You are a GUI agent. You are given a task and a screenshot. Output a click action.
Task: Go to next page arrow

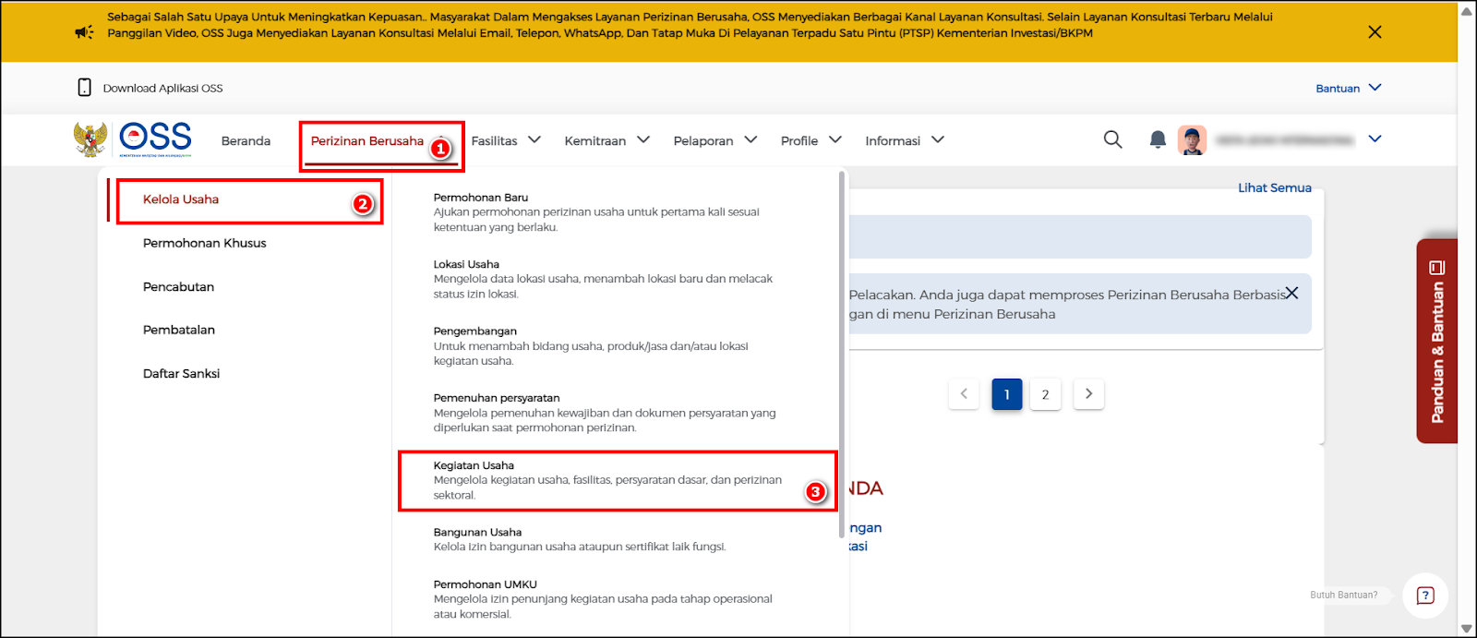click(x=1088, y=394)
